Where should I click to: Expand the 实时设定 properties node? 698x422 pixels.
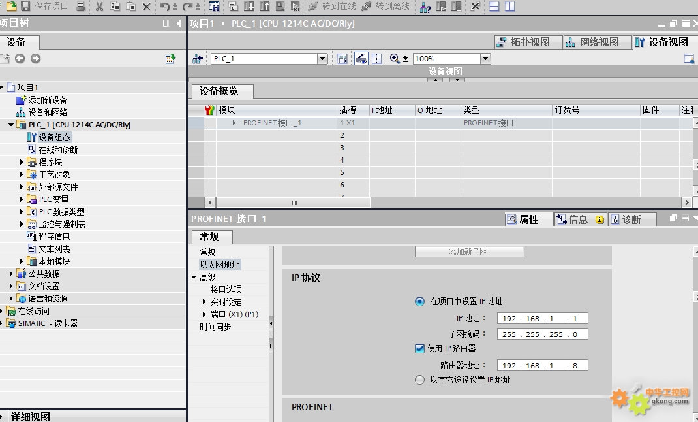click(204, 302)
